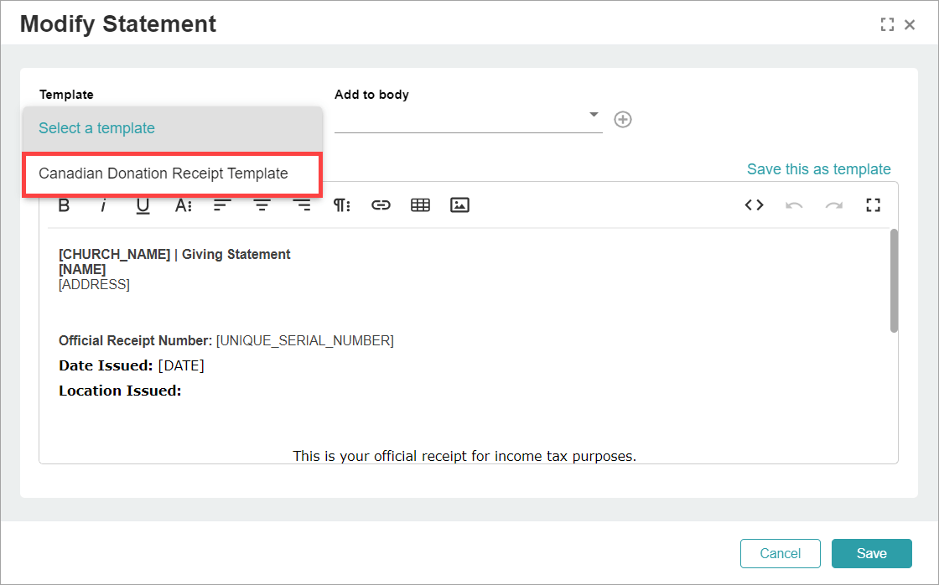Open the font size options
The height and width of the screenshot is (585, 939).
coord(183,205)
